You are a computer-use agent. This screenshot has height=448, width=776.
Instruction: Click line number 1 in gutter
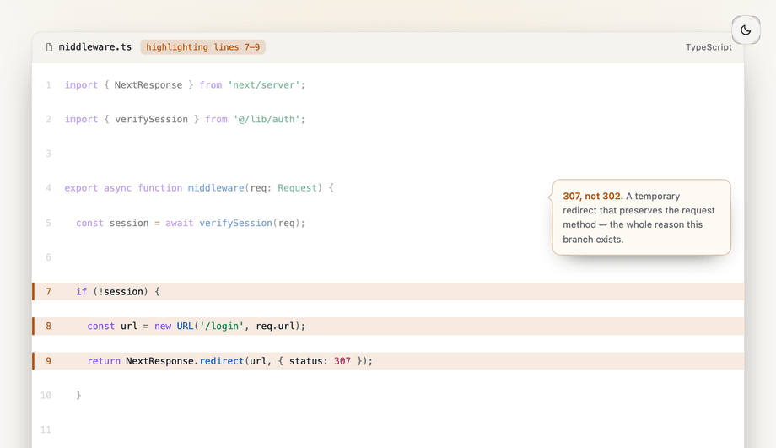click(49, 85)
